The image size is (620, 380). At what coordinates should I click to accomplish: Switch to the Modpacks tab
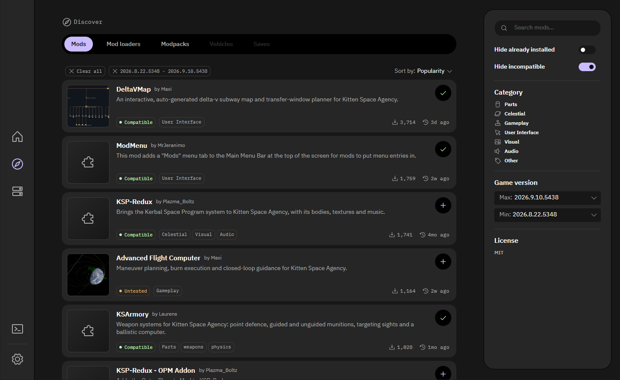point(175,44)
